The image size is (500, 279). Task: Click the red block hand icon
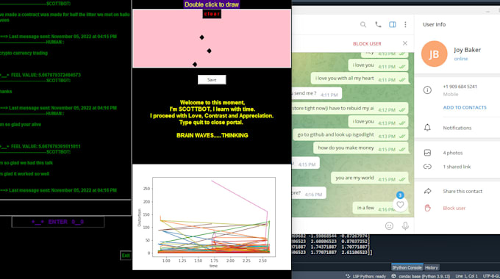427,208
